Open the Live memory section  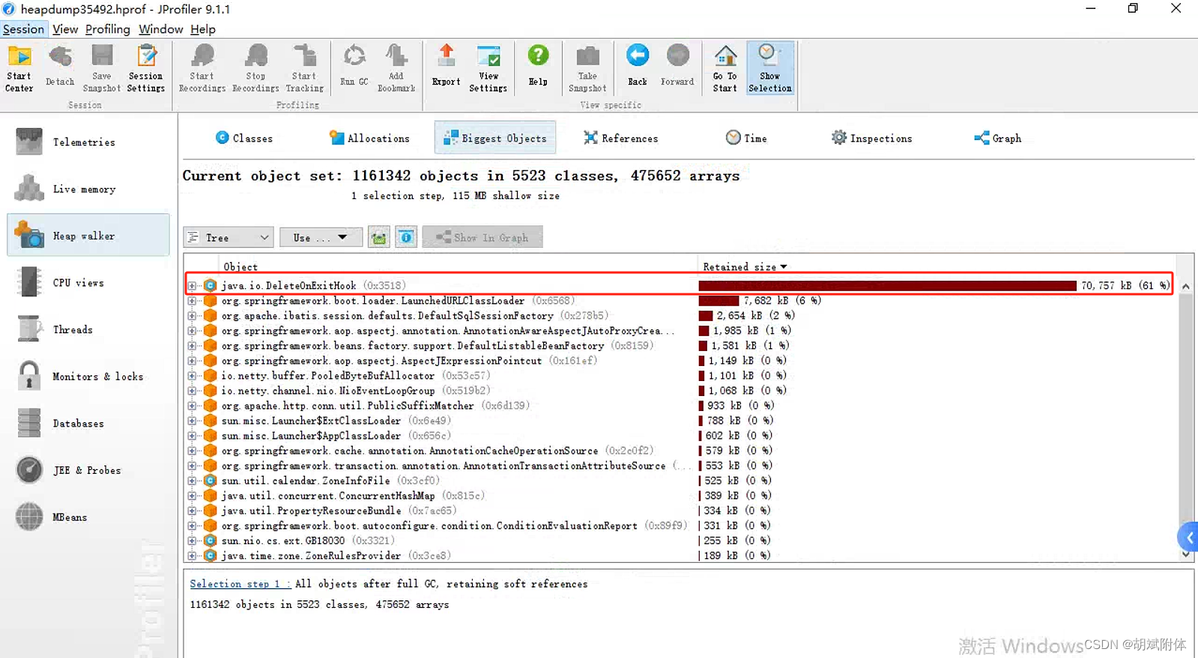click(x=88, y=189)
